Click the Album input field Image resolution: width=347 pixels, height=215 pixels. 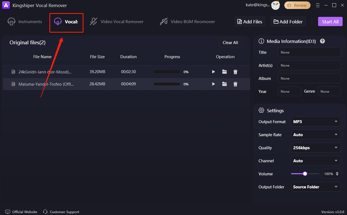309,78
